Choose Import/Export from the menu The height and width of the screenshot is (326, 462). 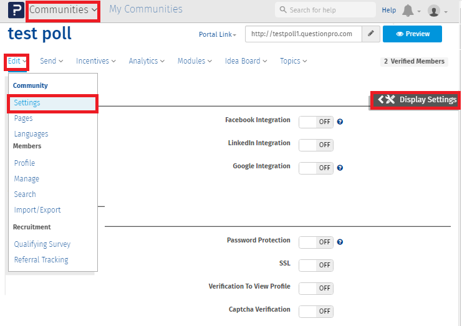pyautogui.click(x=37, y=210)
